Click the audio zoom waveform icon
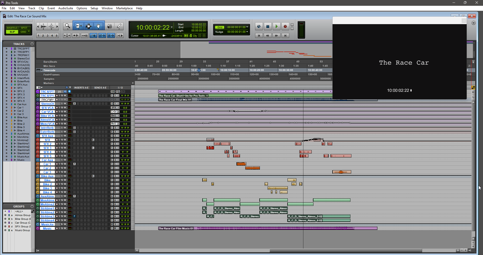 44,26
